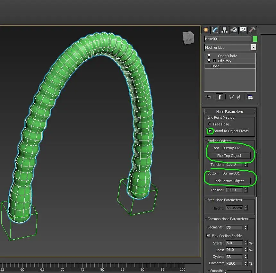The image size is (276, 273).
Task: Click the Pick Bottom Object button
Action: (x=229, y=181)
